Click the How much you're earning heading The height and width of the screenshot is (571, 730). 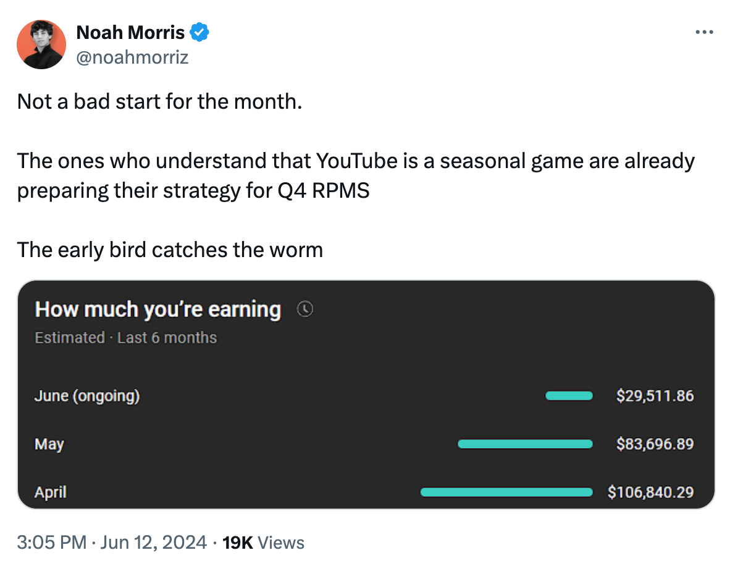[x=158, y=310]
